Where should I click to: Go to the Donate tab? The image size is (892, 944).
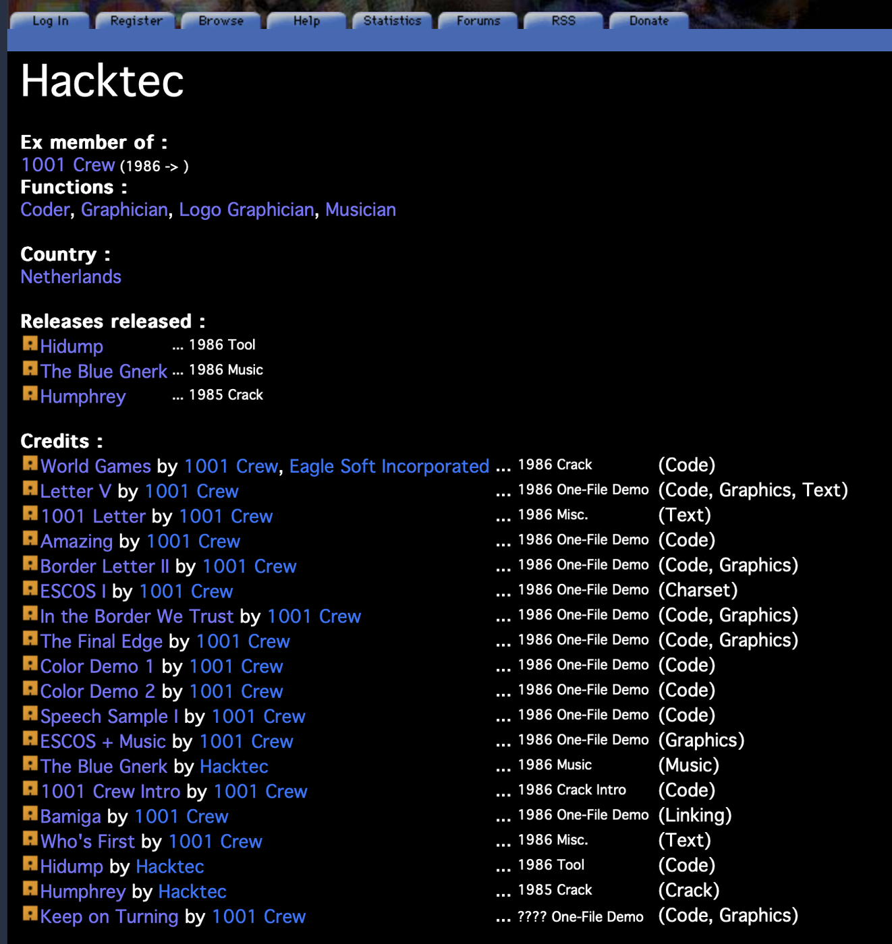[x=648, y=21]
